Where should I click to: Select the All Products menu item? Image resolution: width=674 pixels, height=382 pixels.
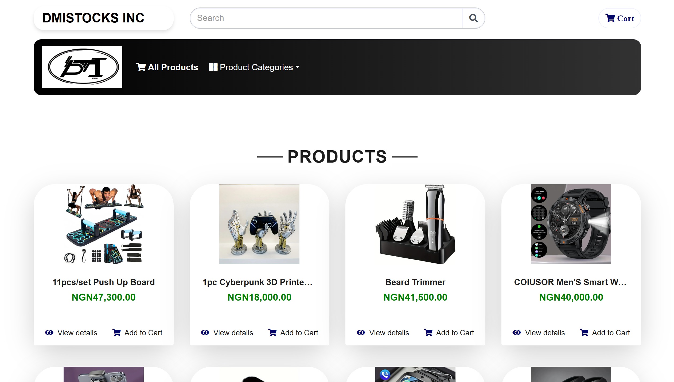click(x=173, y=67)
